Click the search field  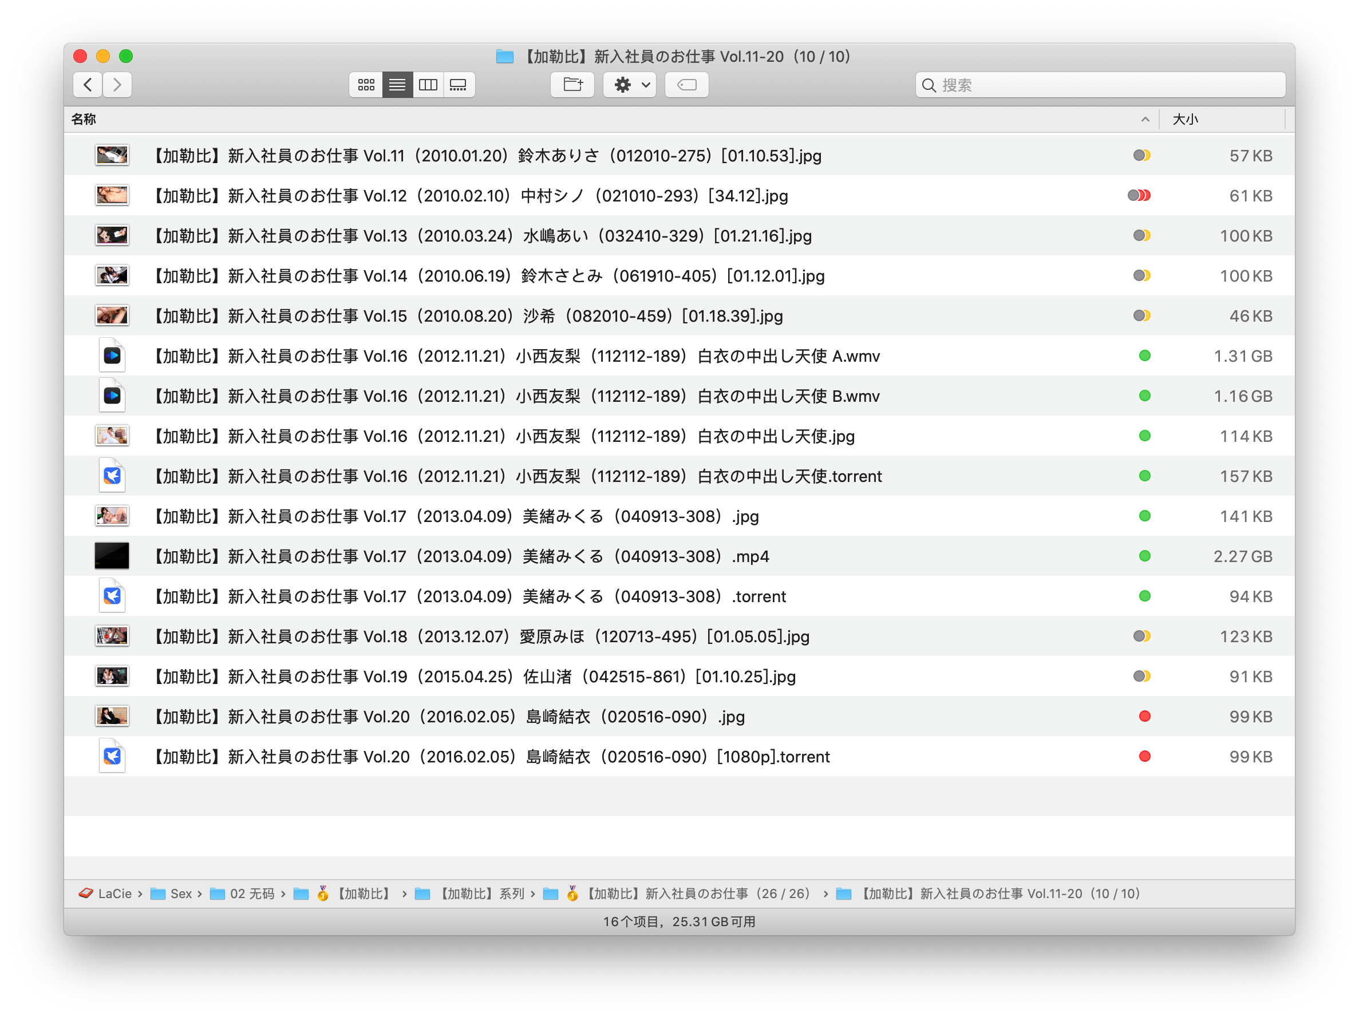1100,85
